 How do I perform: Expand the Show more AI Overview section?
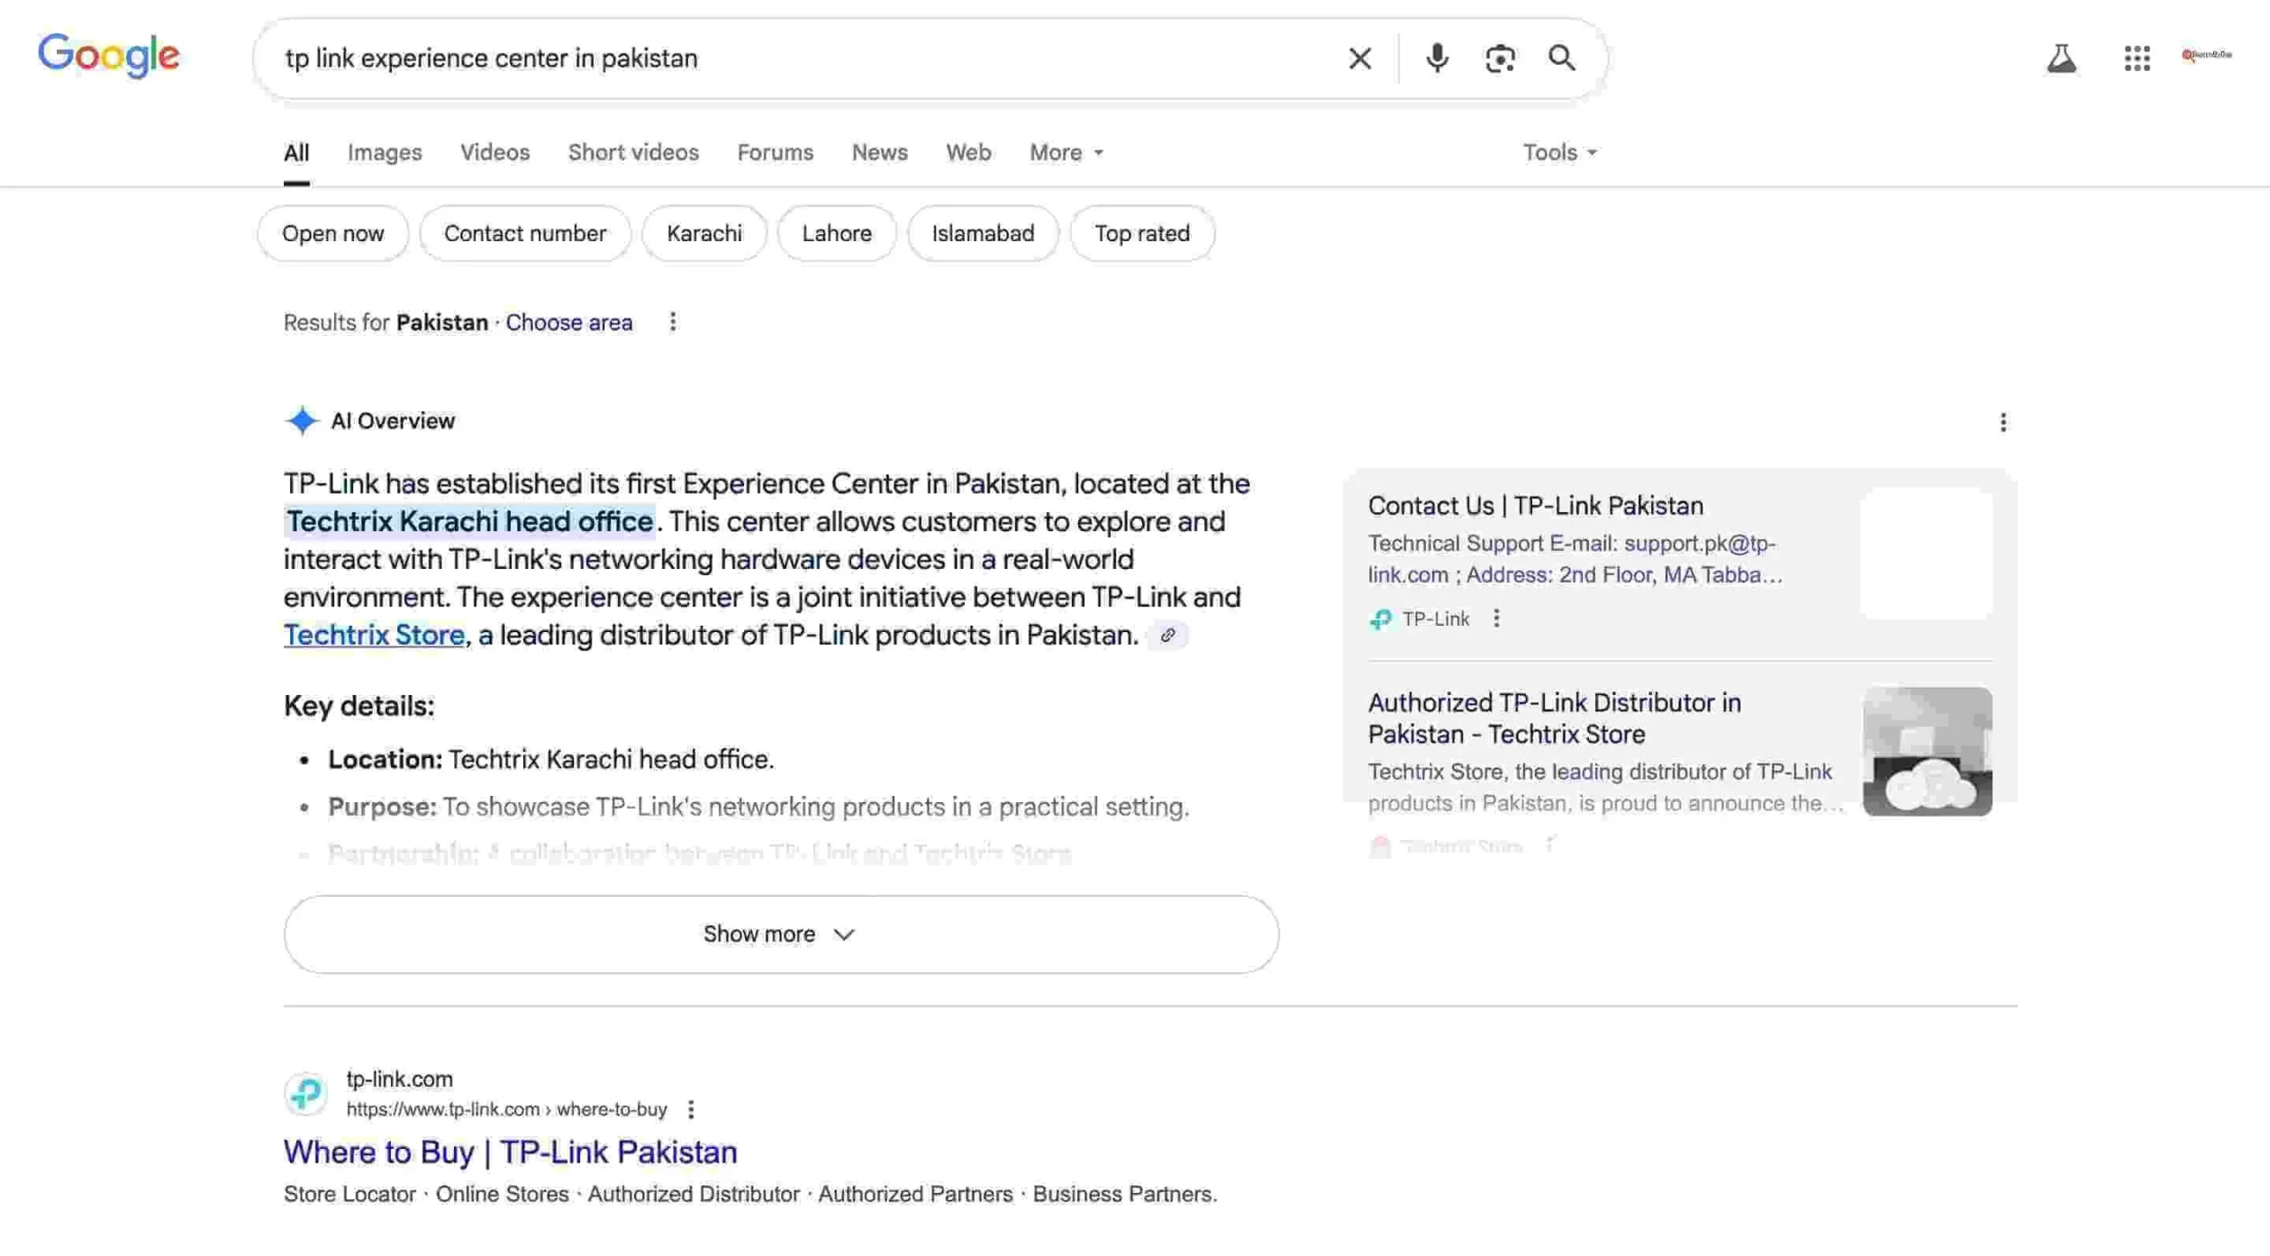coord(780,933)
